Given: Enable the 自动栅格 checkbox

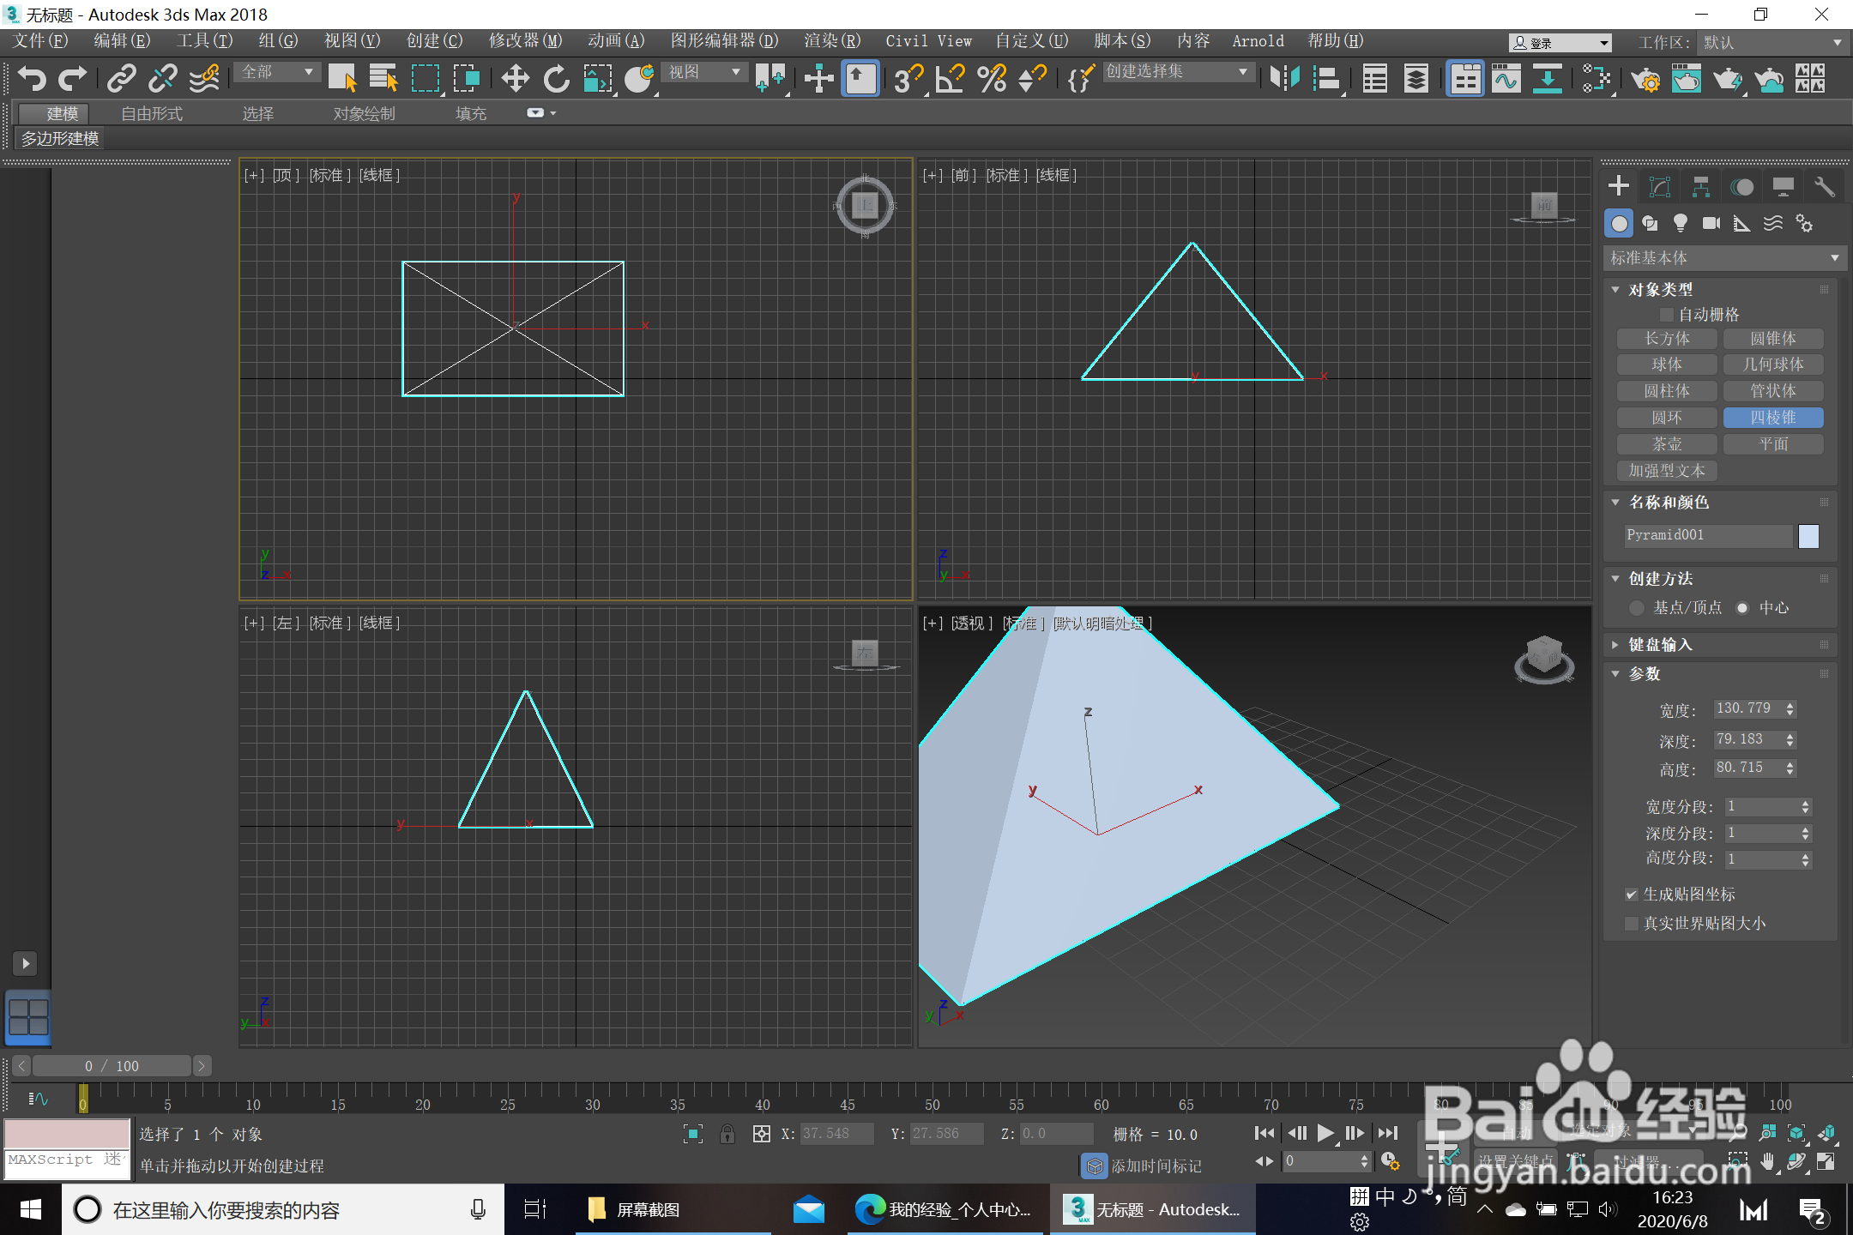Looking at the screenshot, I should [1667, 315].
